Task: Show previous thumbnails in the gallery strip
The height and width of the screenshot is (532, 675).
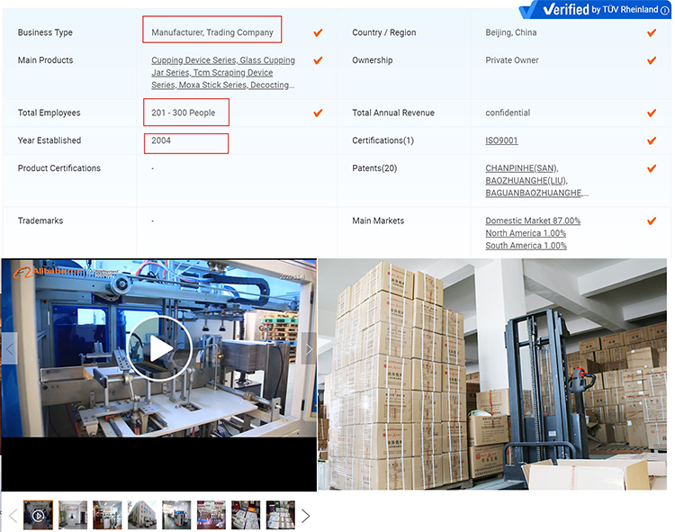Action: tap(13, 516)
